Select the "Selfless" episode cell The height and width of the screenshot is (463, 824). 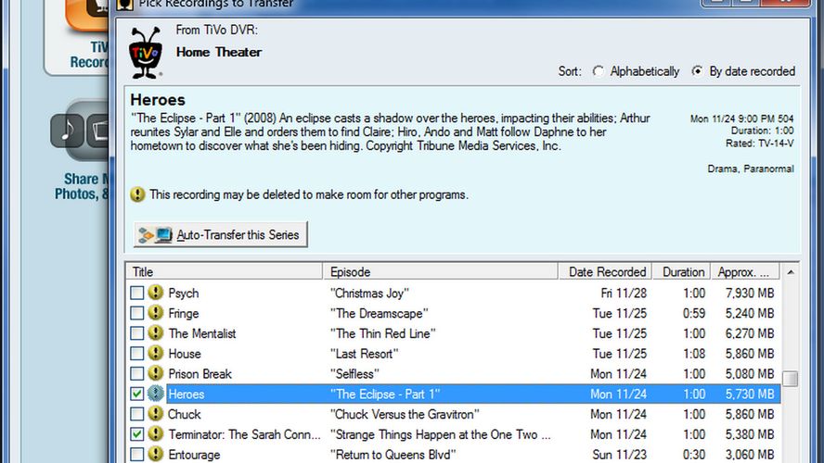pyautogui.click(x=354, y=374)
